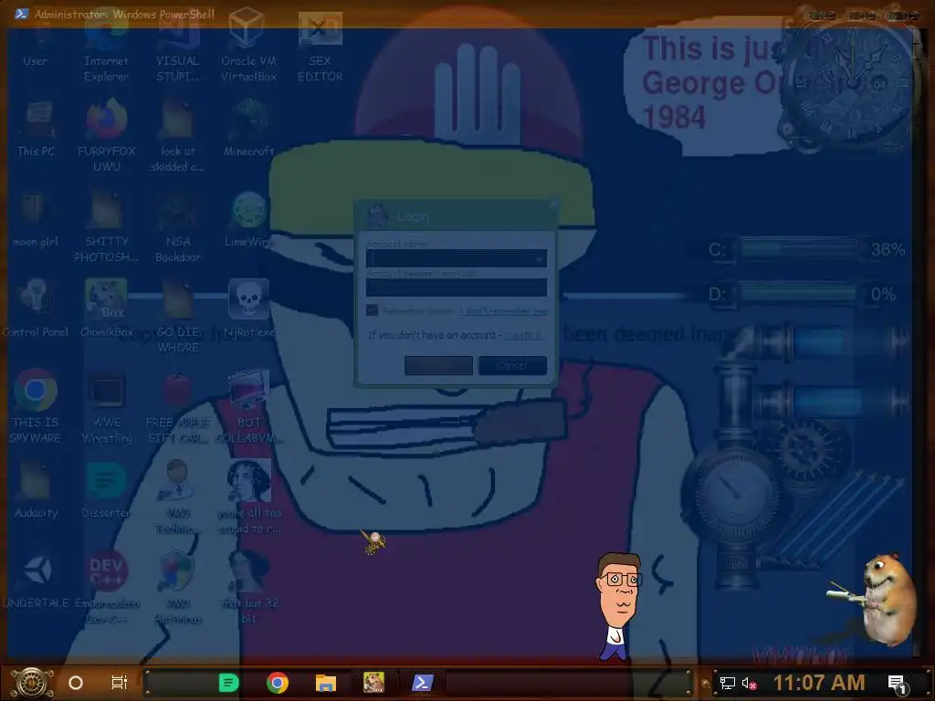Open the steampunk Start button
Image resolution: width=935 pixels, height=701 pixels.
pyautogui.click(x=32, y=683)
